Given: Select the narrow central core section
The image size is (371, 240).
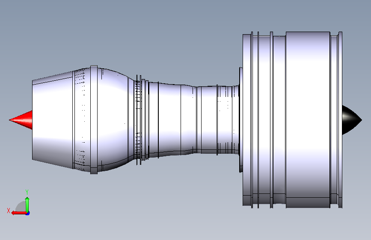Looking at the screenshot, I should click(x=194, y=120).
